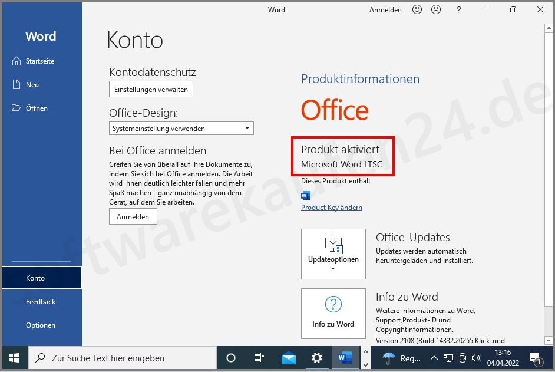Click the Info zu Word question mark icon

333,304
